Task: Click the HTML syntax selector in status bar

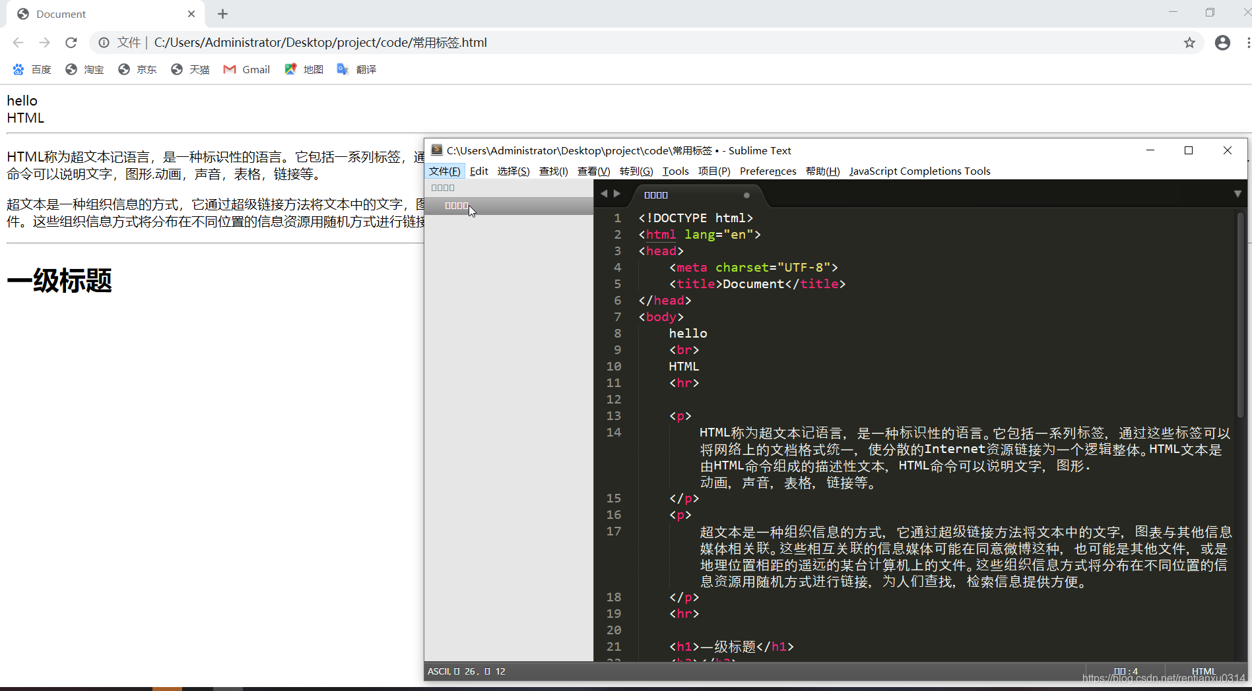Action: point(1204,671)
